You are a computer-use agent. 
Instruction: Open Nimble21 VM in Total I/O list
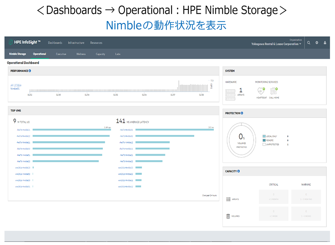[23, 130]
